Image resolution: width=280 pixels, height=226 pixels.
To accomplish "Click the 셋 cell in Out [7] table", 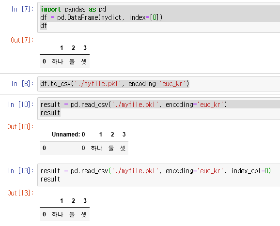I will [84, 61].
